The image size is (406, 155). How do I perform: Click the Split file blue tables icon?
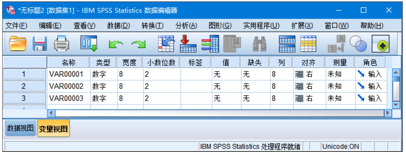click(287, 44)
